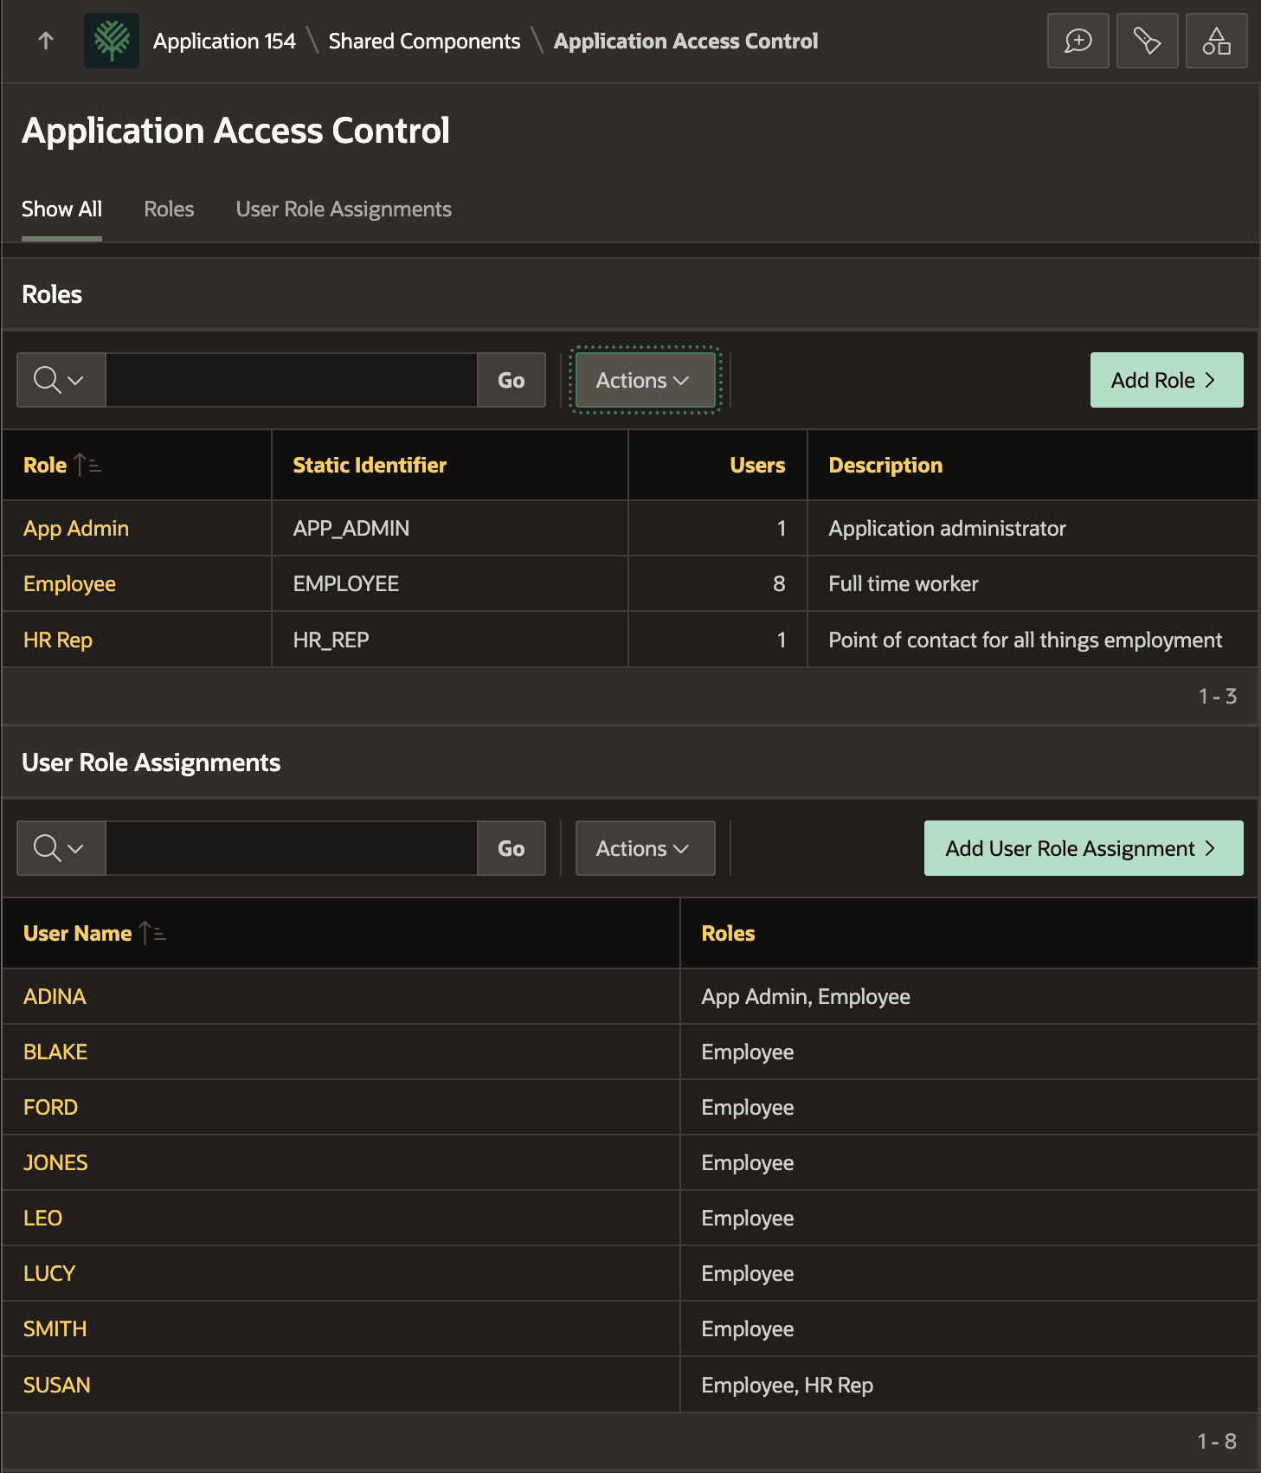Image resolution: width=1261 pixels, height=1473 pixels.
Task: Select the 'Full time worker' description cell
Action: tap(1033, 583)
